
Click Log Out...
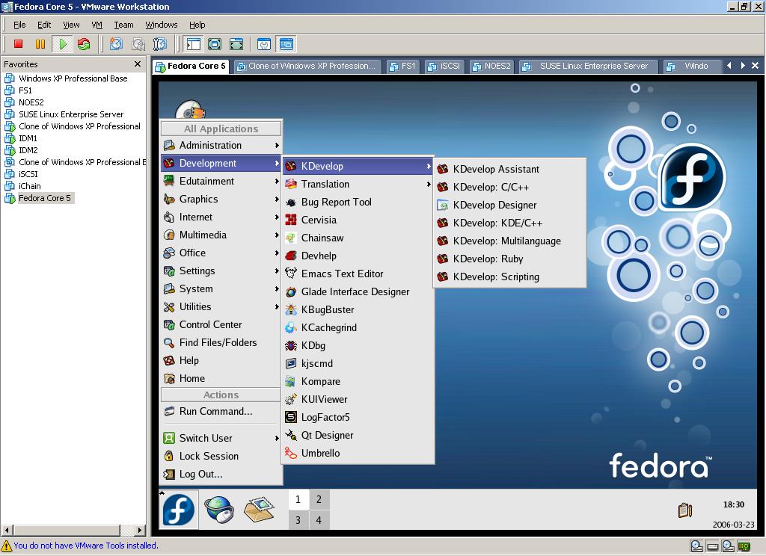click(221, 474)
